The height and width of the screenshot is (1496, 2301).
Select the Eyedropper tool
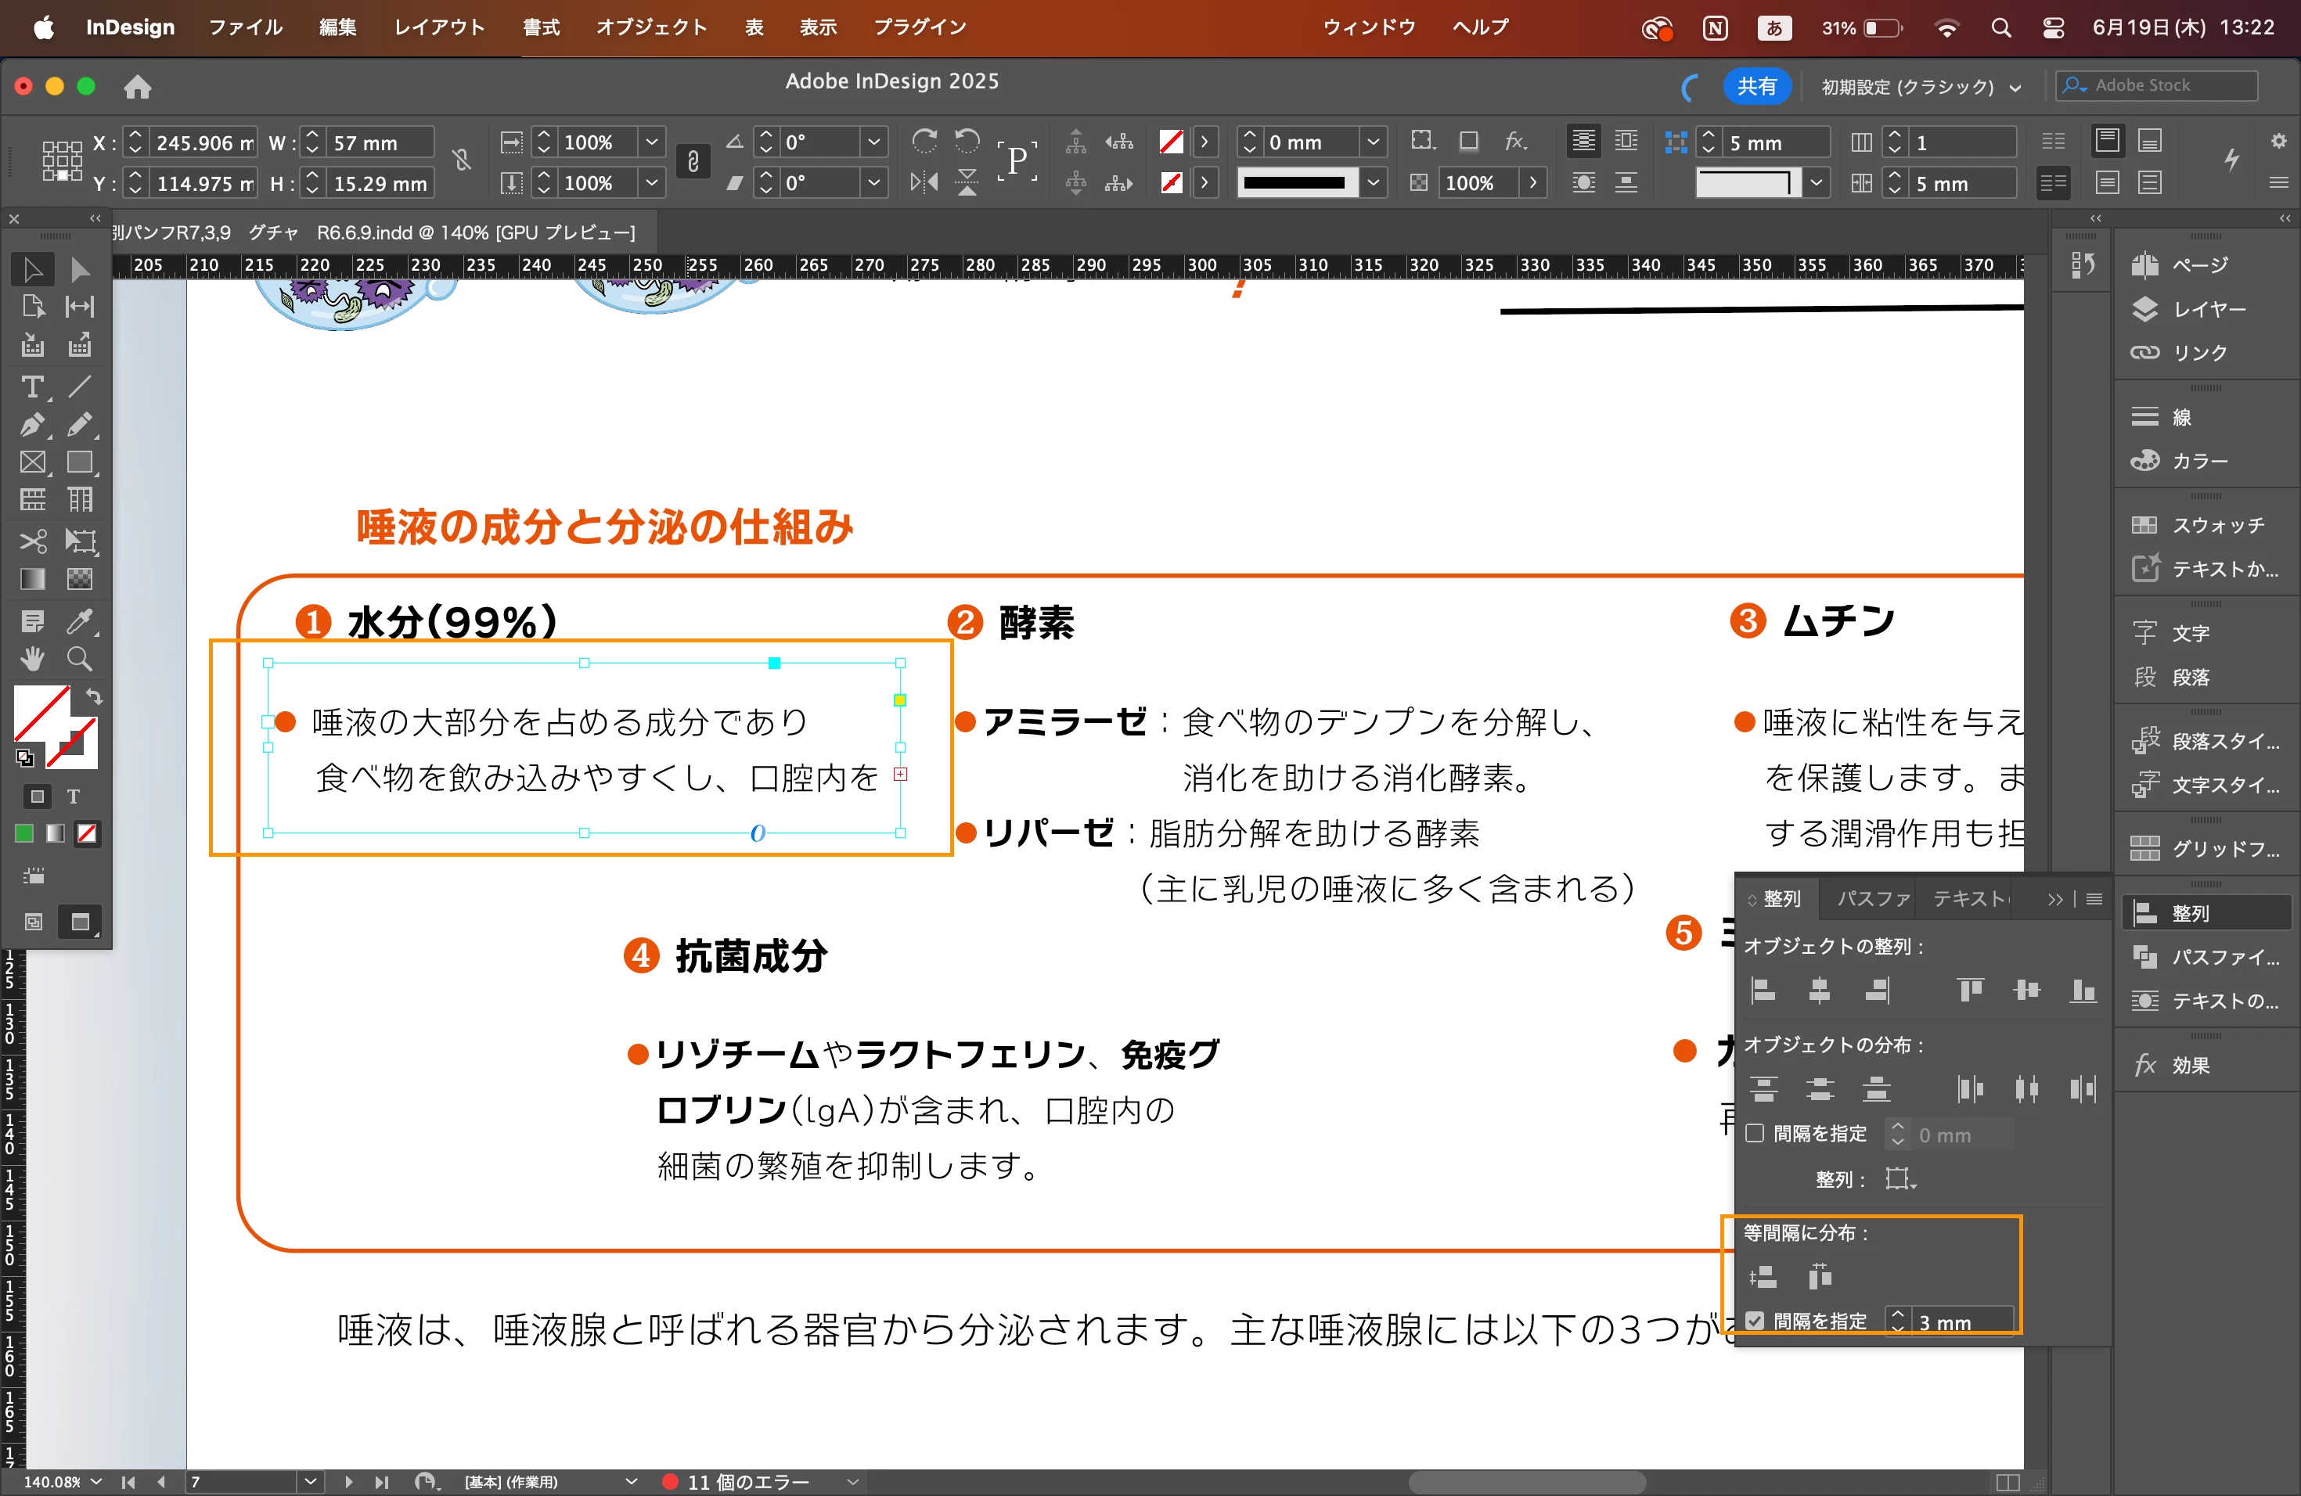coord(81,621)
